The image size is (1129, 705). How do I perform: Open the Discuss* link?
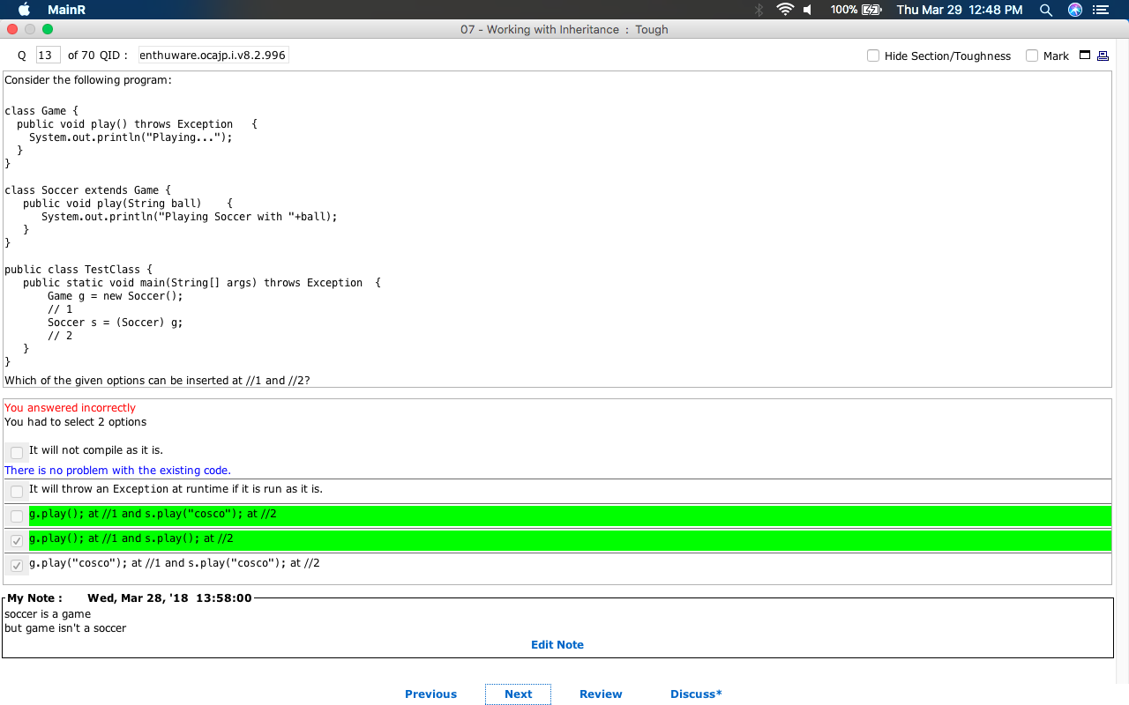(x=696, y=694)
